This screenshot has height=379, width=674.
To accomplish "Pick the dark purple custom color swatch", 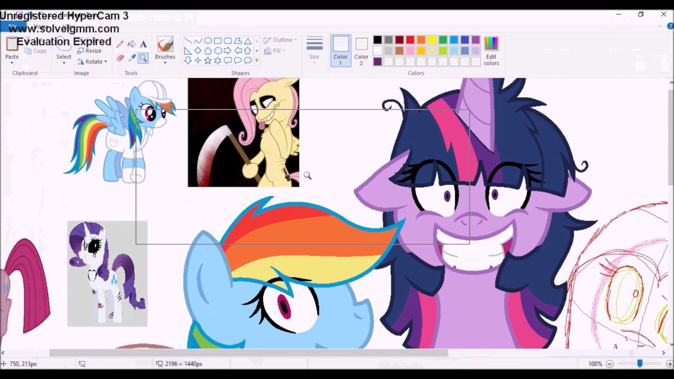I will pyautogui.click(x=378, y=62).
